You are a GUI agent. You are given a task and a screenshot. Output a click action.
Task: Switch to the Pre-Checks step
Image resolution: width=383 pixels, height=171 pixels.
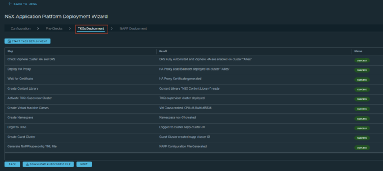[x=54, y=28]
